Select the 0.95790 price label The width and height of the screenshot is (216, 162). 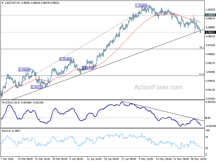pos(87,68)
